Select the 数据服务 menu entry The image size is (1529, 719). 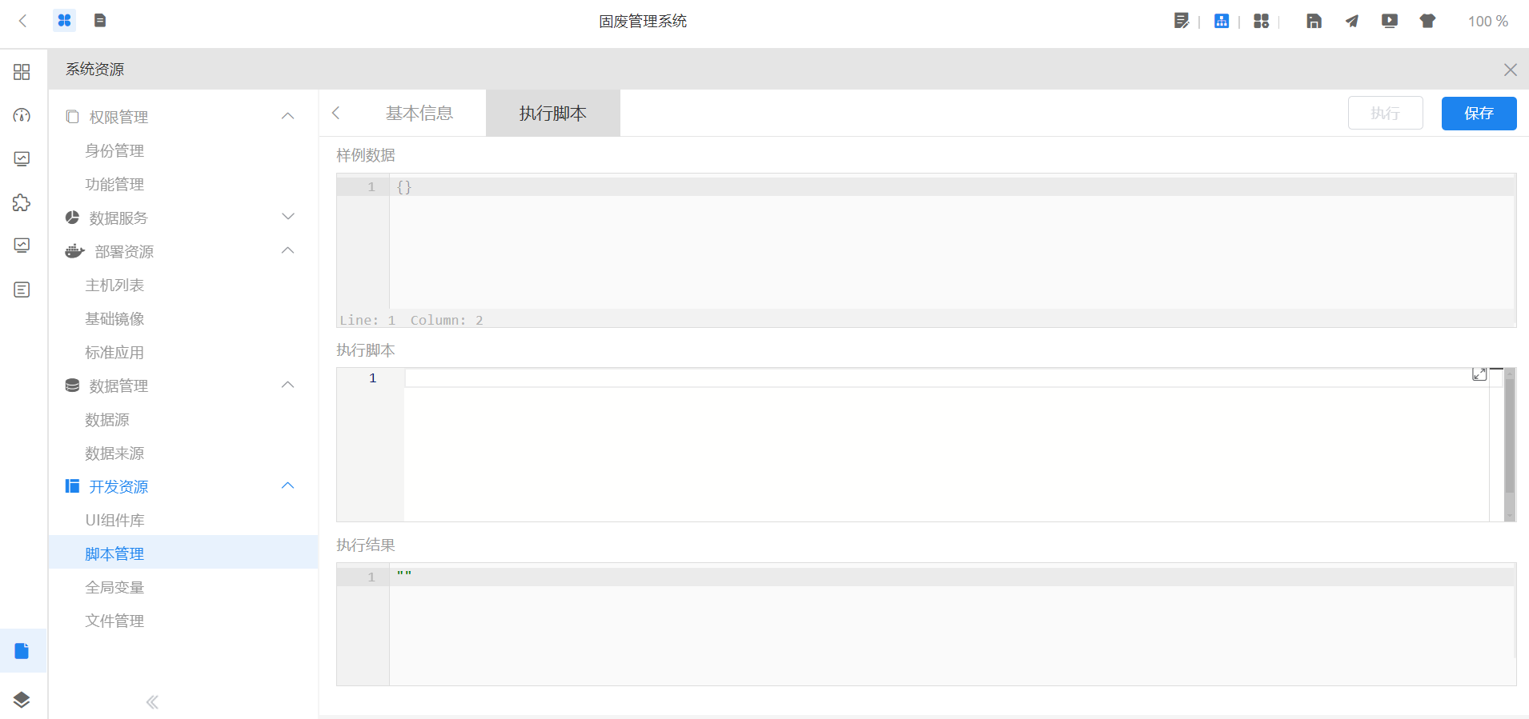(x=118, y=218)
